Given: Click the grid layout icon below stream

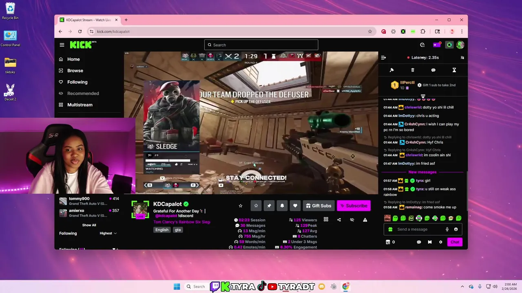Looking at the screenshot, I should [326, 220].
